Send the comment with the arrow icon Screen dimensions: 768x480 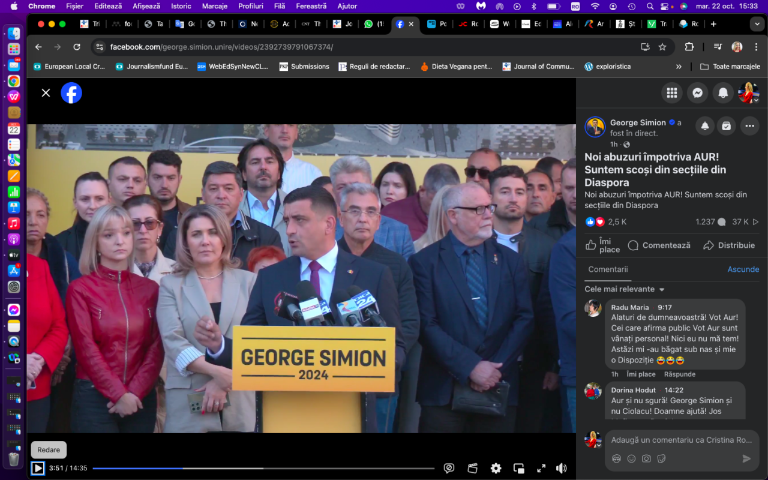point(746,458)
